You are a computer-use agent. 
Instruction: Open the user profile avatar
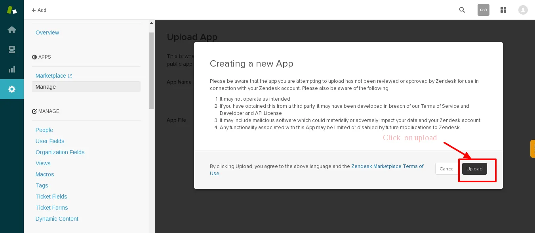coord(523,10)
